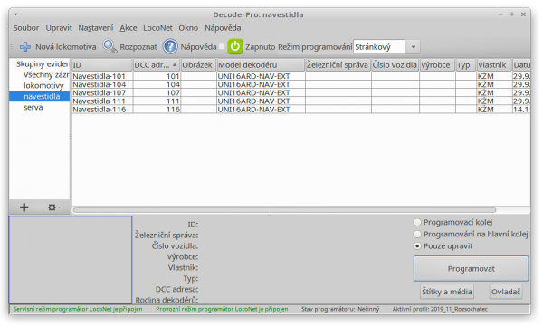This screenshot has width=543, height=327.
Task: Click the DCC adr. sort arrow
Action: [175, 65]
